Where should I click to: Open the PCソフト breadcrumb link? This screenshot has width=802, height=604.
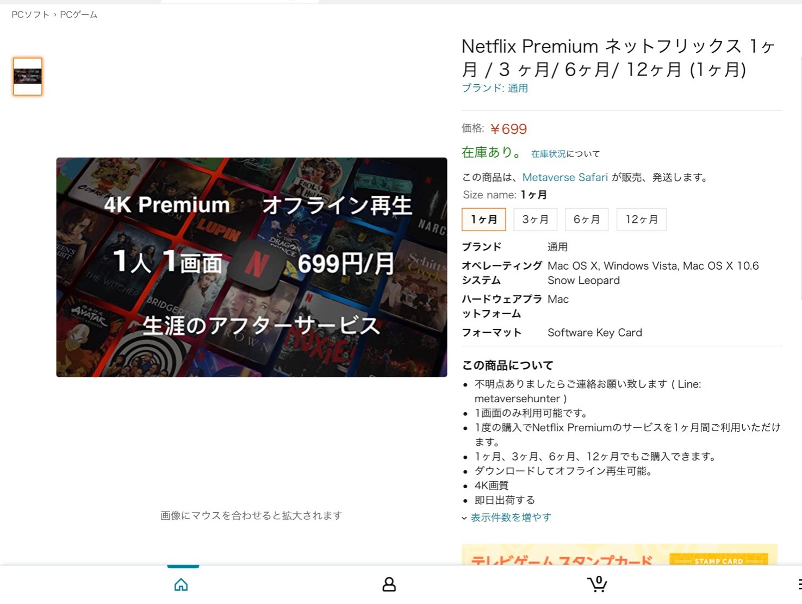coord(30,15)
